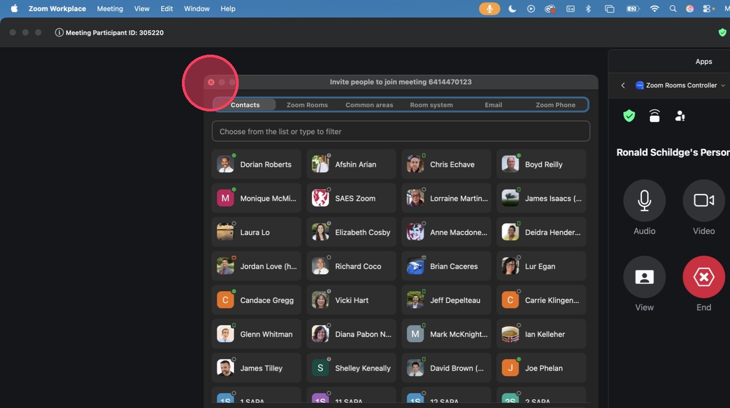Toggle the Do Not Disturb moon icon
Viewport: 730px width, 408px height.
512,8
